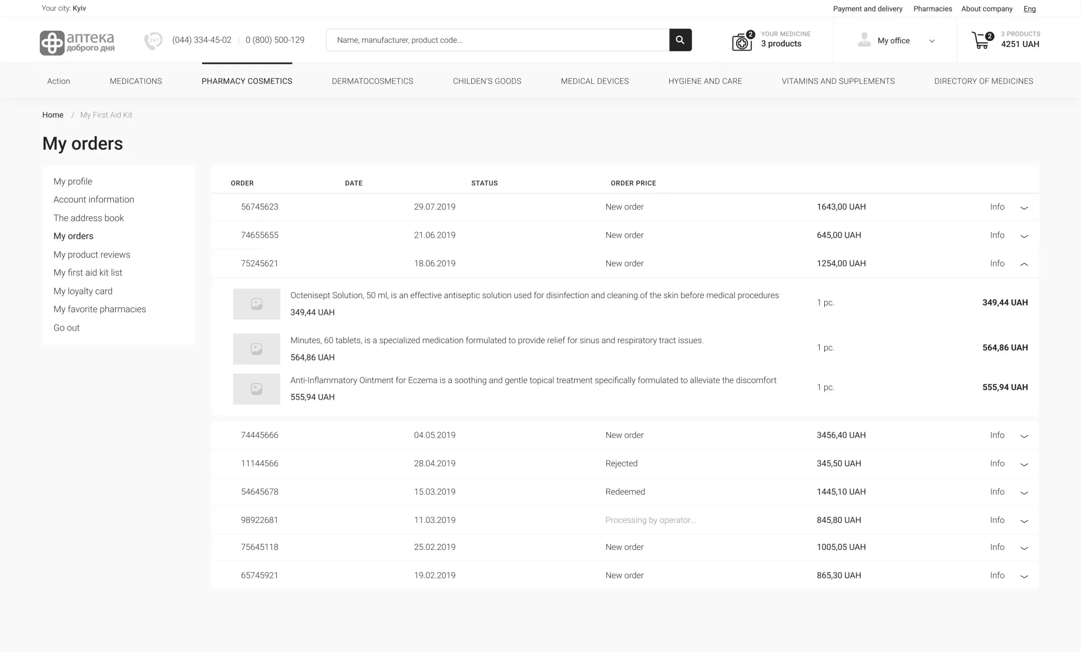This screenshot has height=652, width=1081.
Task: Collapse order 75245621 details chevron
Action: (x=1024, y=264)
